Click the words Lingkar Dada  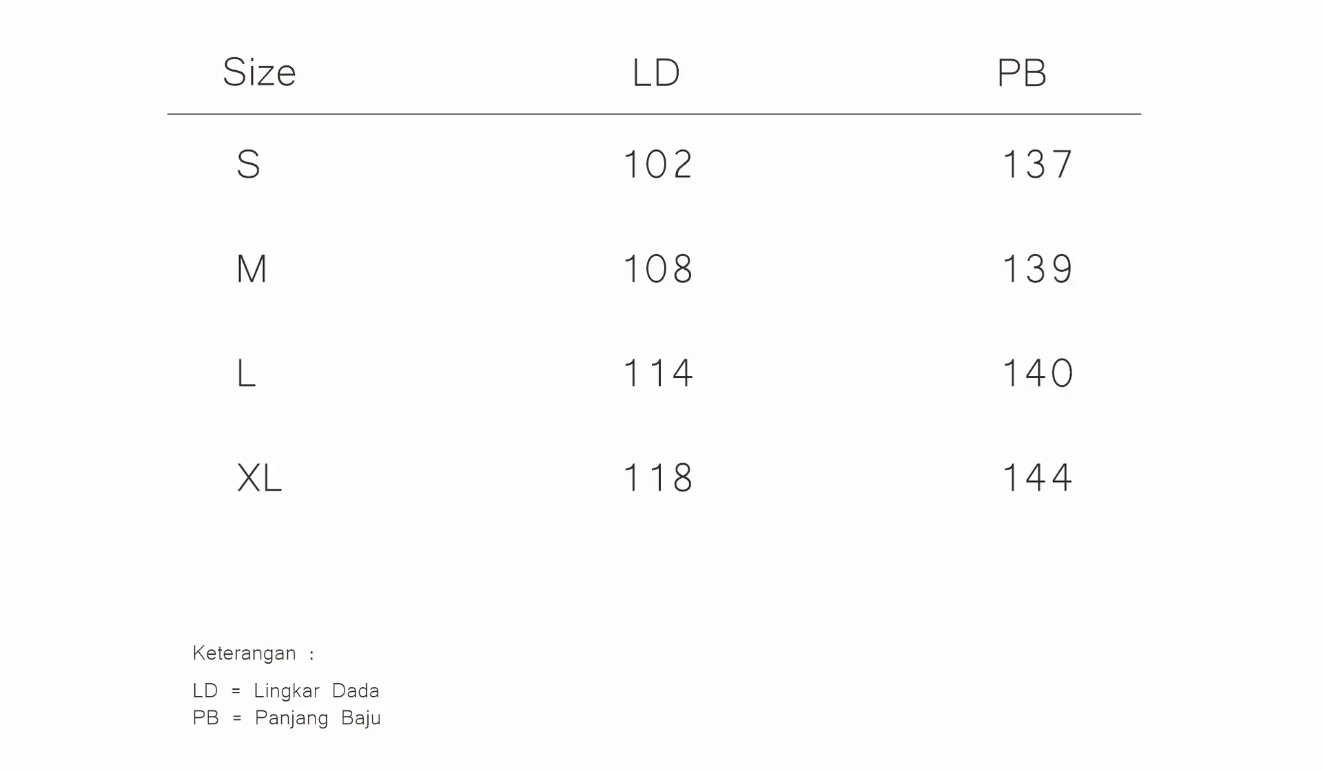tap(316, 690)
